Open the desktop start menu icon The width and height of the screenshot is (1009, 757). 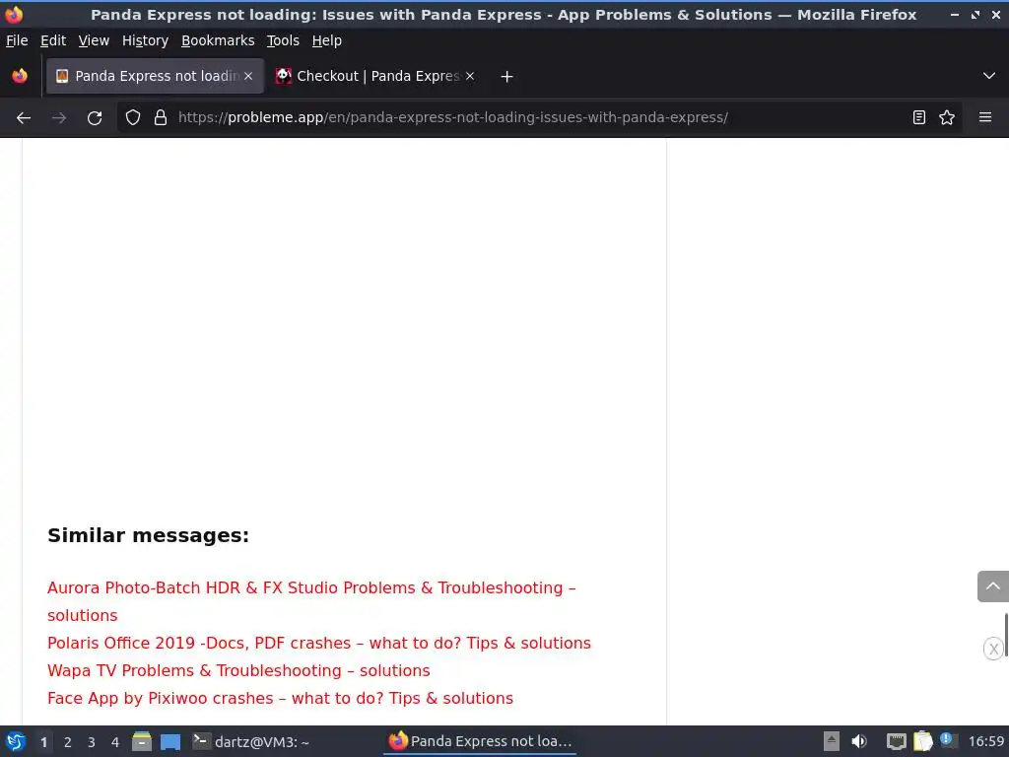coord(16,741)
